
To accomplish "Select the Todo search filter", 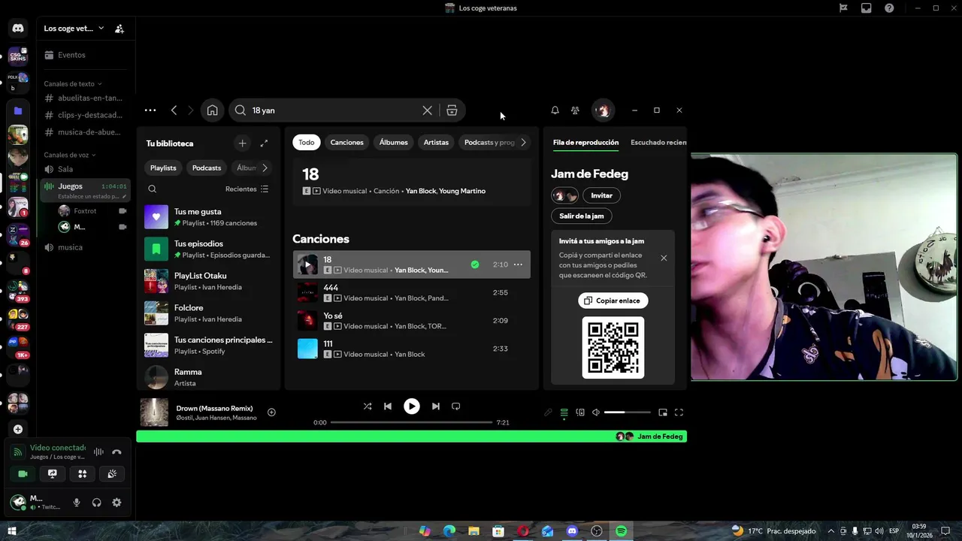I will click(x=307, y=142).
